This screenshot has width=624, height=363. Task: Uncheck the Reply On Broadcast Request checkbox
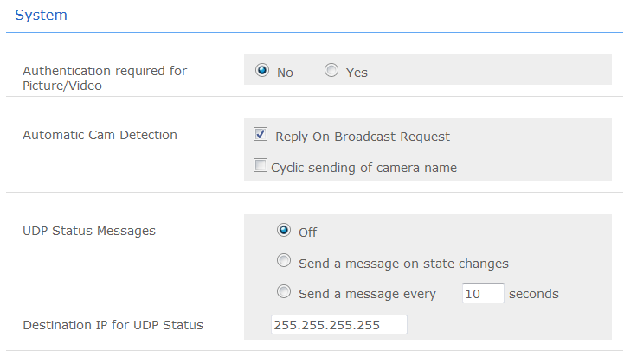point(261,135)
